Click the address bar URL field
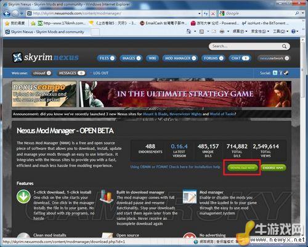 [112, 14]
